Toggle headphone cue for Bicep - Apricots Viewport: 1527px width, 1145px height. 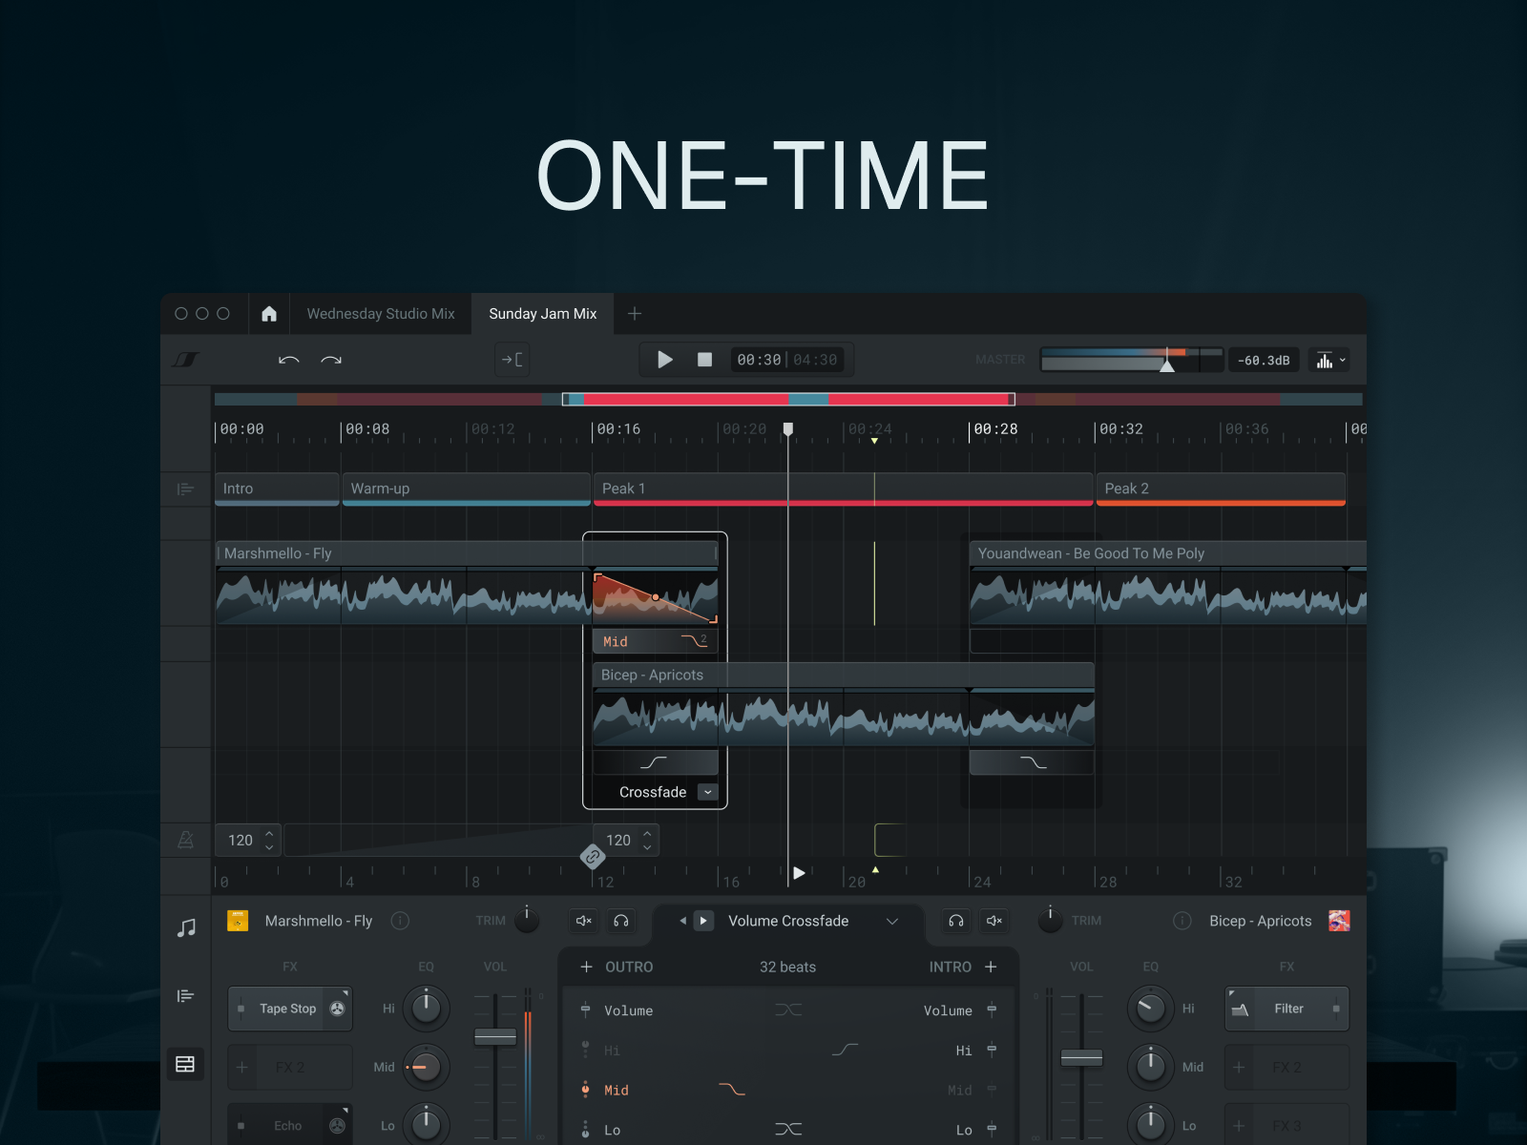click(955, 921)
